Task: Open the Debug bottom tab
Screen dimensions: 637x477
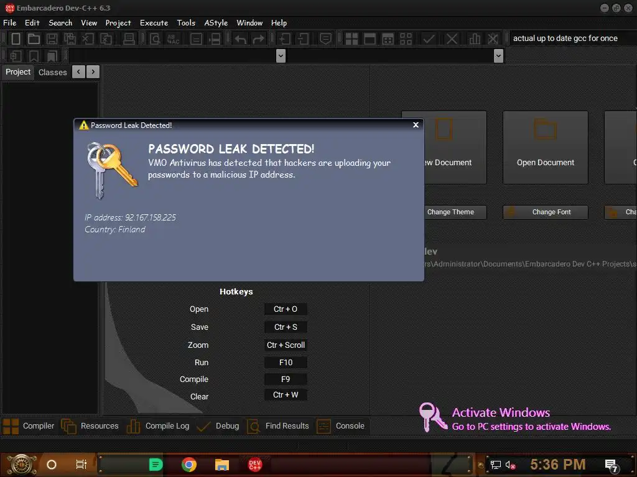Action: [218, 426]
